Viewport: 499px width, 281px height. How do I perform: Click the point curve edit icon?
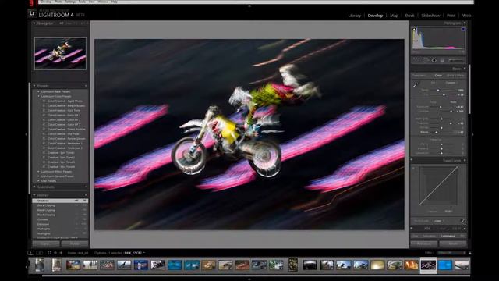click(x=462, y=221)
